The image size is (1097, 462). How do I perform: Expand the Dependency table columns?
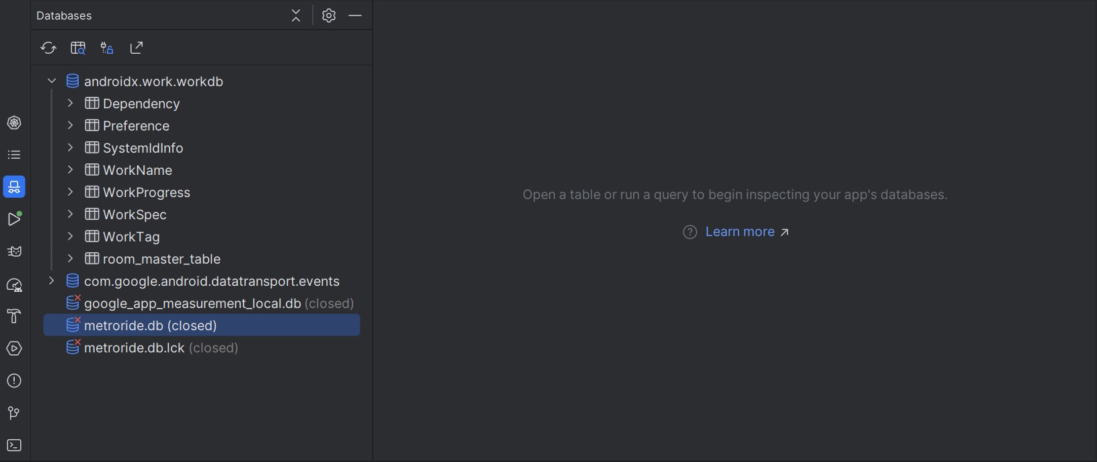(71, 103)
